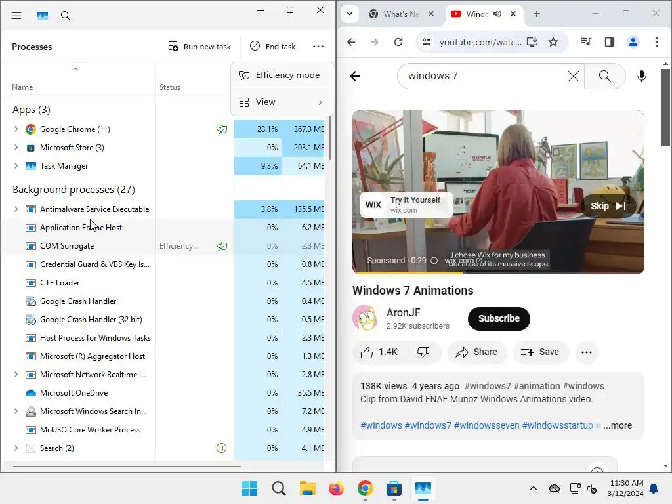Open Chrome three-dot menu
Image resolution: width=672 pixels, height=504 pixels.
point(656,42)
